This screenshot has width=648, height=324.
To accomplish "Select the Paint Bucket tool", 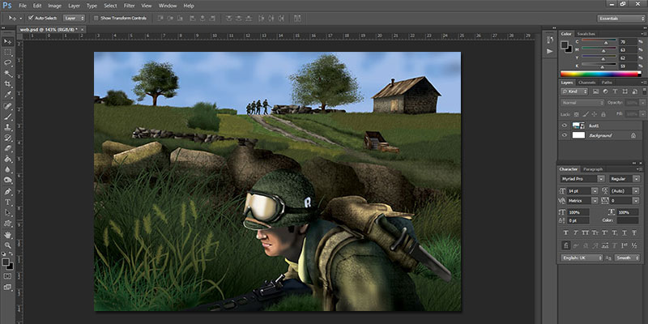I will tap(8, 159).
